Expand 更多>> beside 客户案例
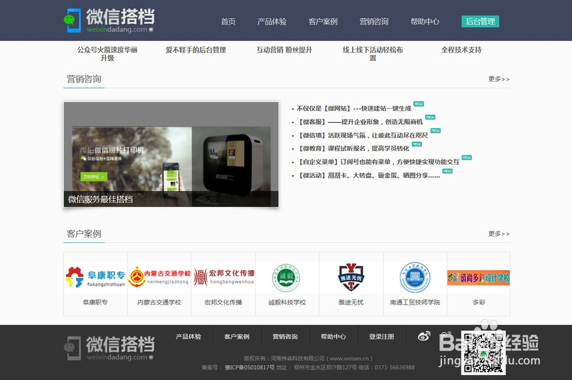Screen dimensions: 572x380 (498, 233)
